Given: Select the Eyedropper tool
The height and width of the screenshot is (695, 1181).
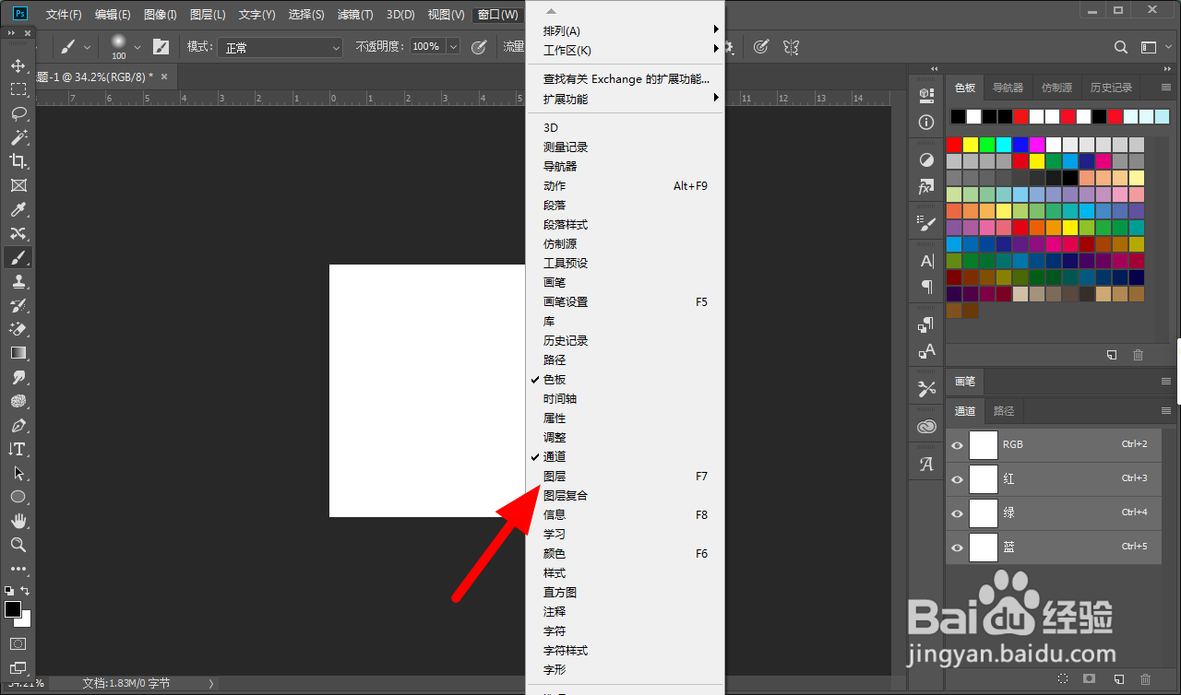Looking at the screenshot, I should coord(18,209).
